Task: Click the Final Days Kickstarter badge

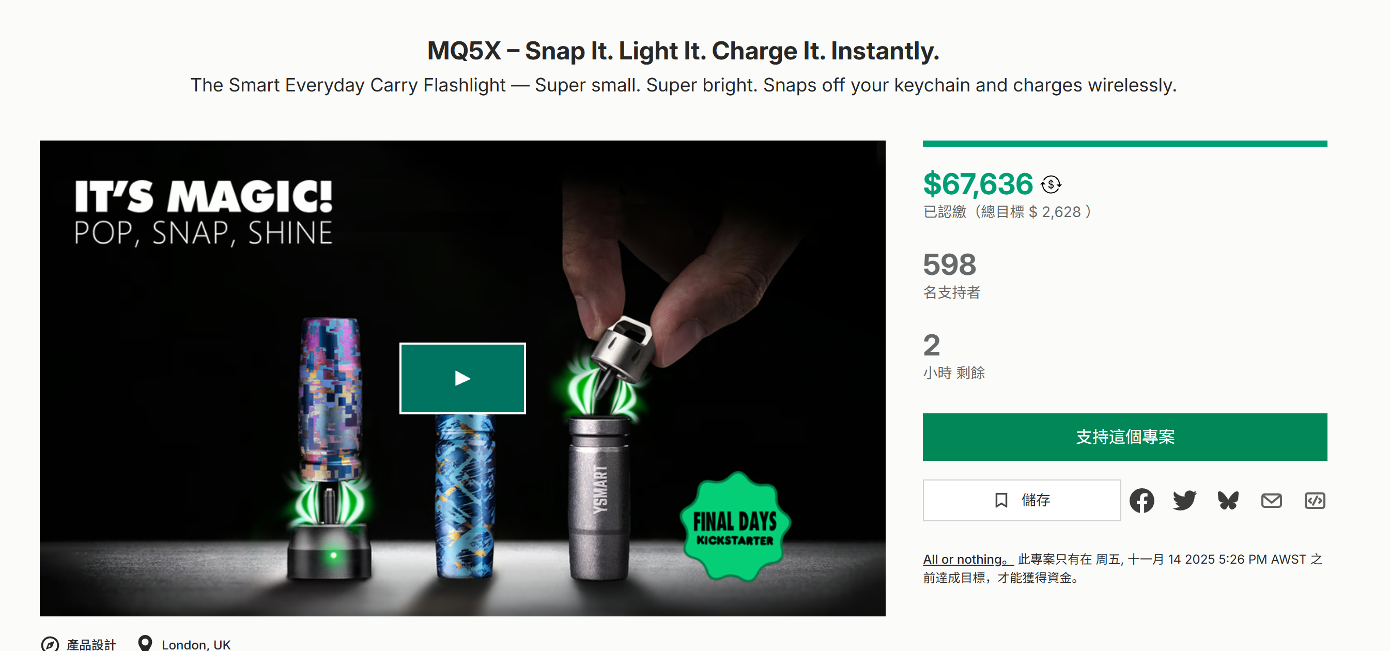Action: [x=735, y=527]
